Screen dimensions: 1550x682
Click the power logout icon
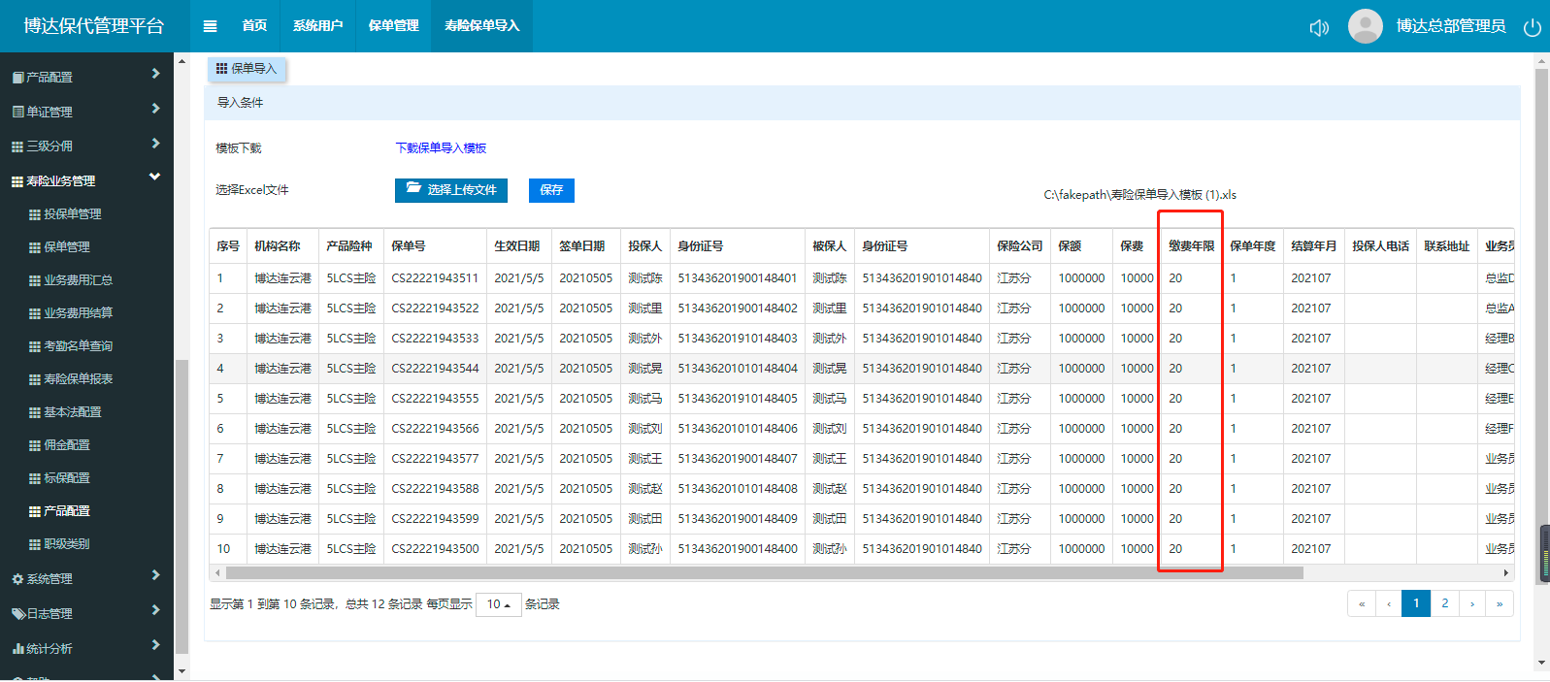(x=1533, y=27)
